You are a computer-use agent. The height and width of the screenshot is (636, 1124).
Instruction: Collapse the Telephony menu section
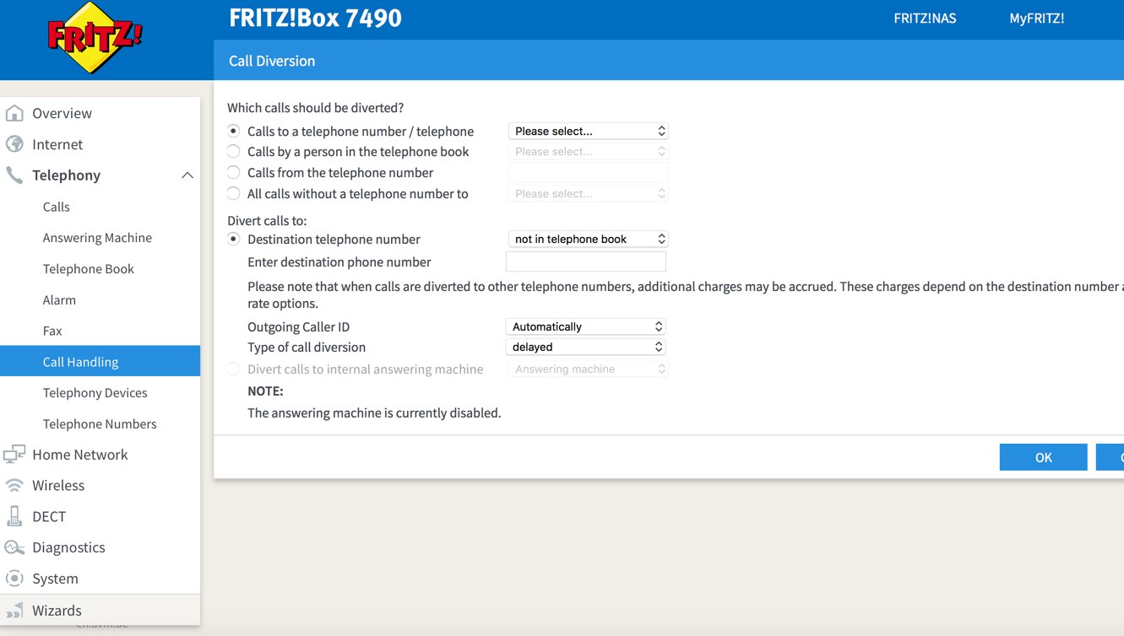(187, 175)
